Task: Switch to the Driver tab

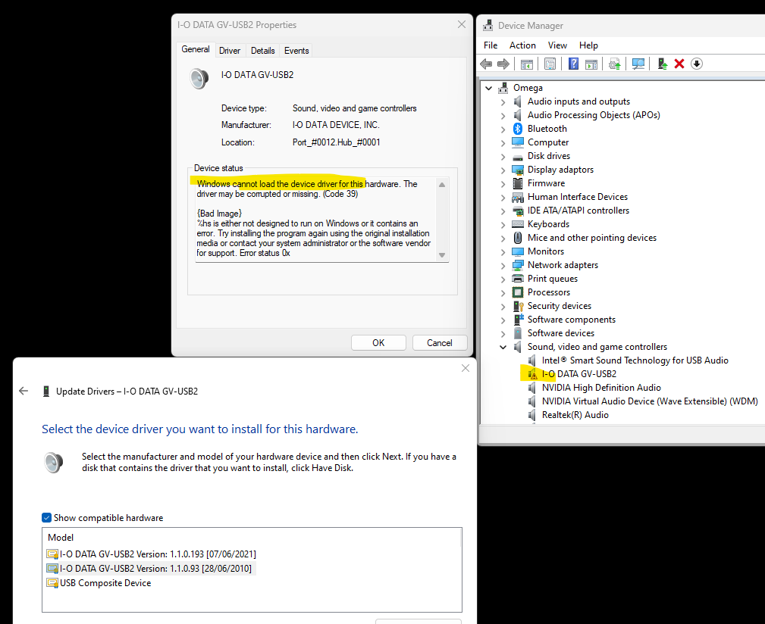Action: coord(229,51)
